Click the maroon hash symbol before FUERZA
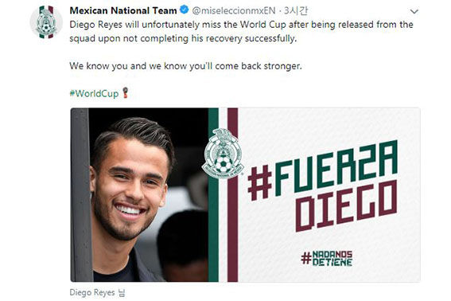This screenshot has width=451, height=301. coord(260,183)
